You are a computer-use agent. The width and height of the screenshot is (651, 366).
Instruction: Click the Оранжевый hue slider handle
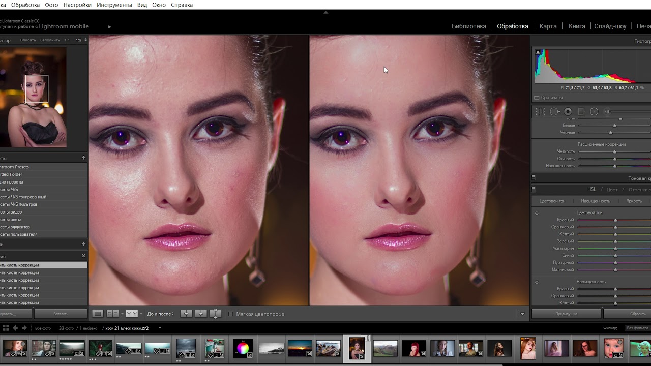pos(615,227)
